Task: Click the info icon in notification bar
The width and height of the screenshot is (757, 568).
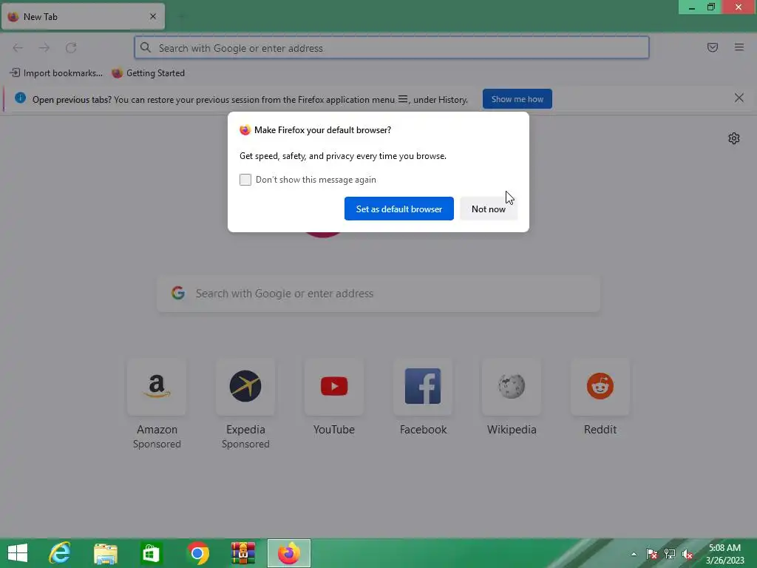Action: point(20,98)
